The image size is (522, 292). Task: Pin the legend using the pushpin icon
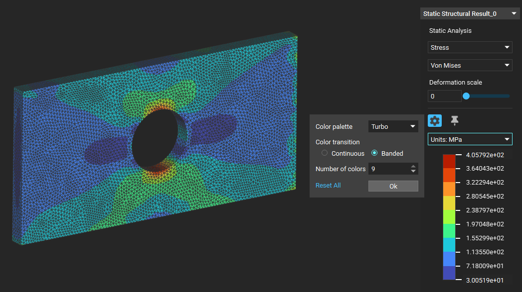[x=454, y=120]
